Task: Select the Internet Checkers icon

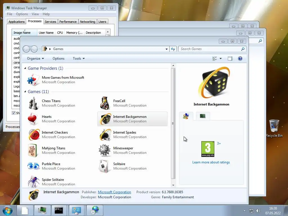Action: click(33, 135)
